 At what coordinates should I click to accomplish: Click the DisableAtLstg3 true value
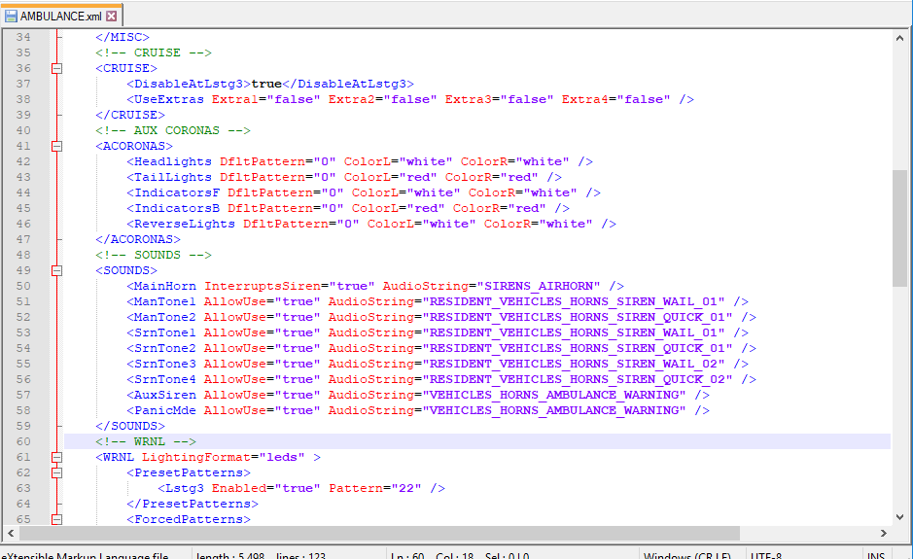point(266,84)
